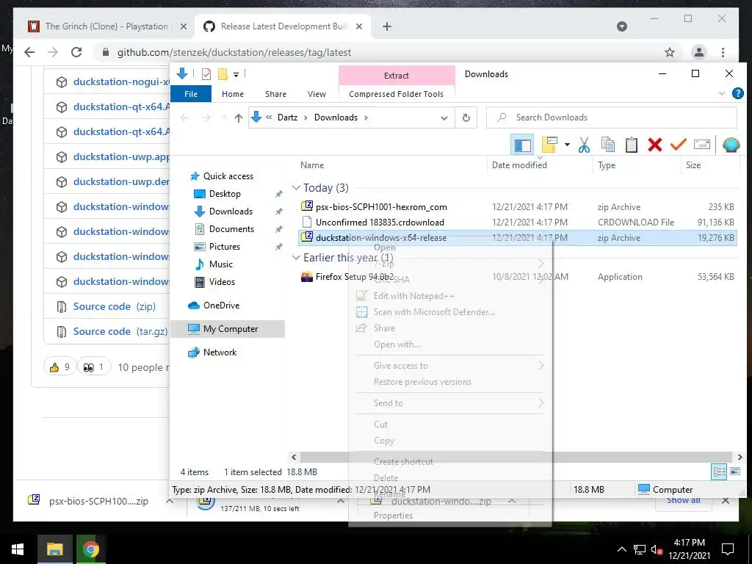The width and height of the screenshot is (752, 564).
Task: Click the envelope E-mail toolbar icon
Action: point(701,145)
